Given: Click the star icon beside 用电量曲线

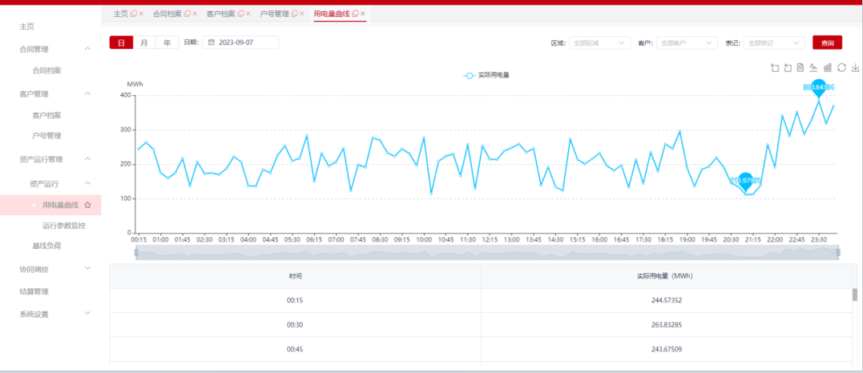Looking at the screenshot, I should [x=87, y=206].
